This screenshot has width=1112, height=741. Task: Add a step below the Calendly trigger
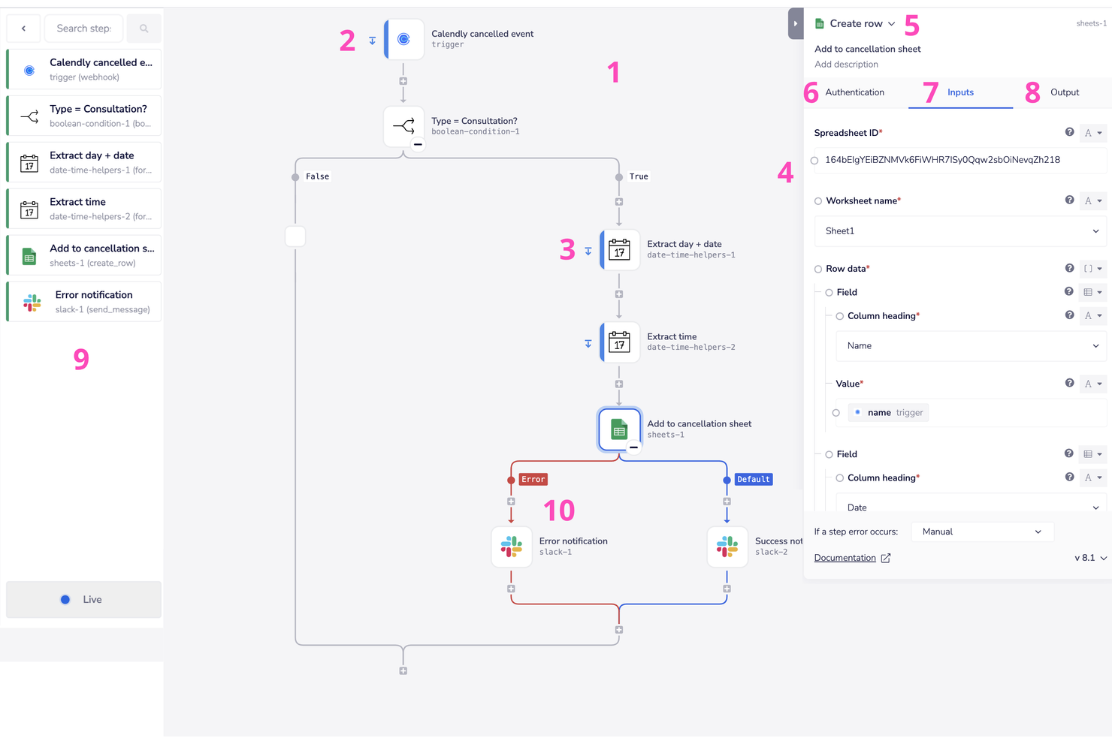tap(403, 81)
